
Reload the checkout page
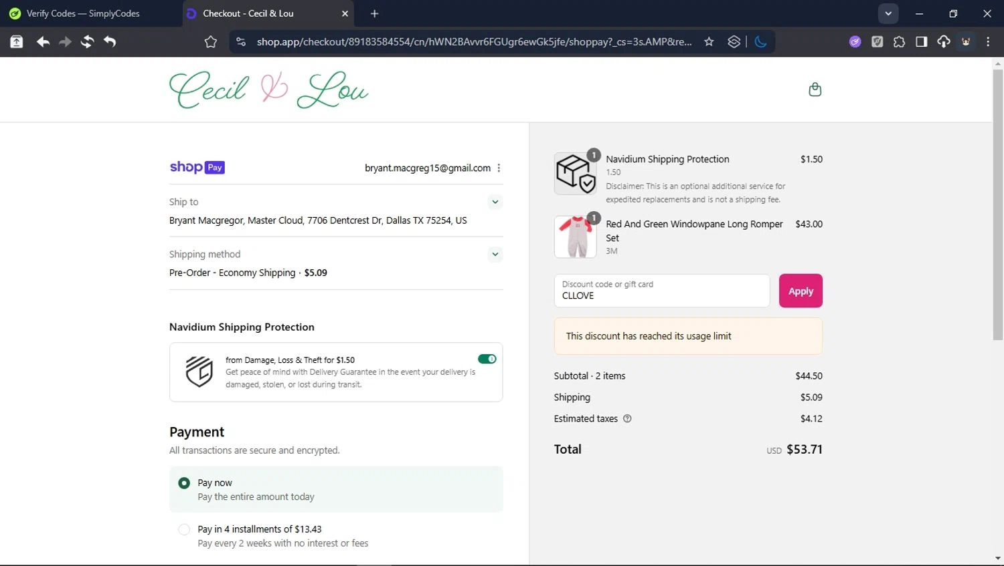(x=87, y=41)
